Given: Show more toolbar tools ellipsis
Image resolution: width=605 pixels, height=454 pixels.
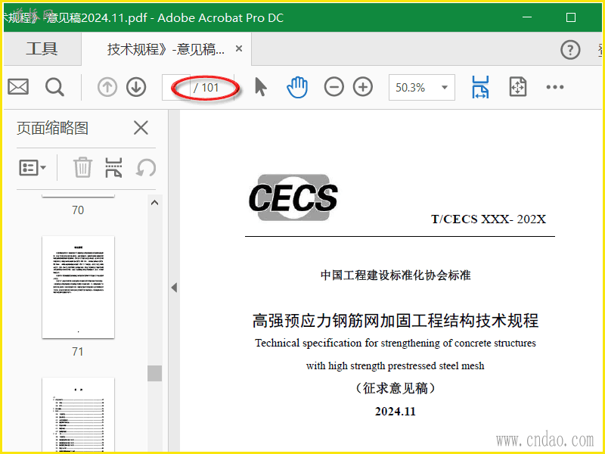Looking at the screenshot, I should 555,87.
